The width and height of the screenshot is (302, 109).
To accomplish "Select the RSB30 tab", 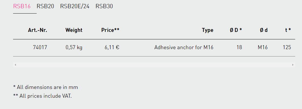I will click(104, 6).
